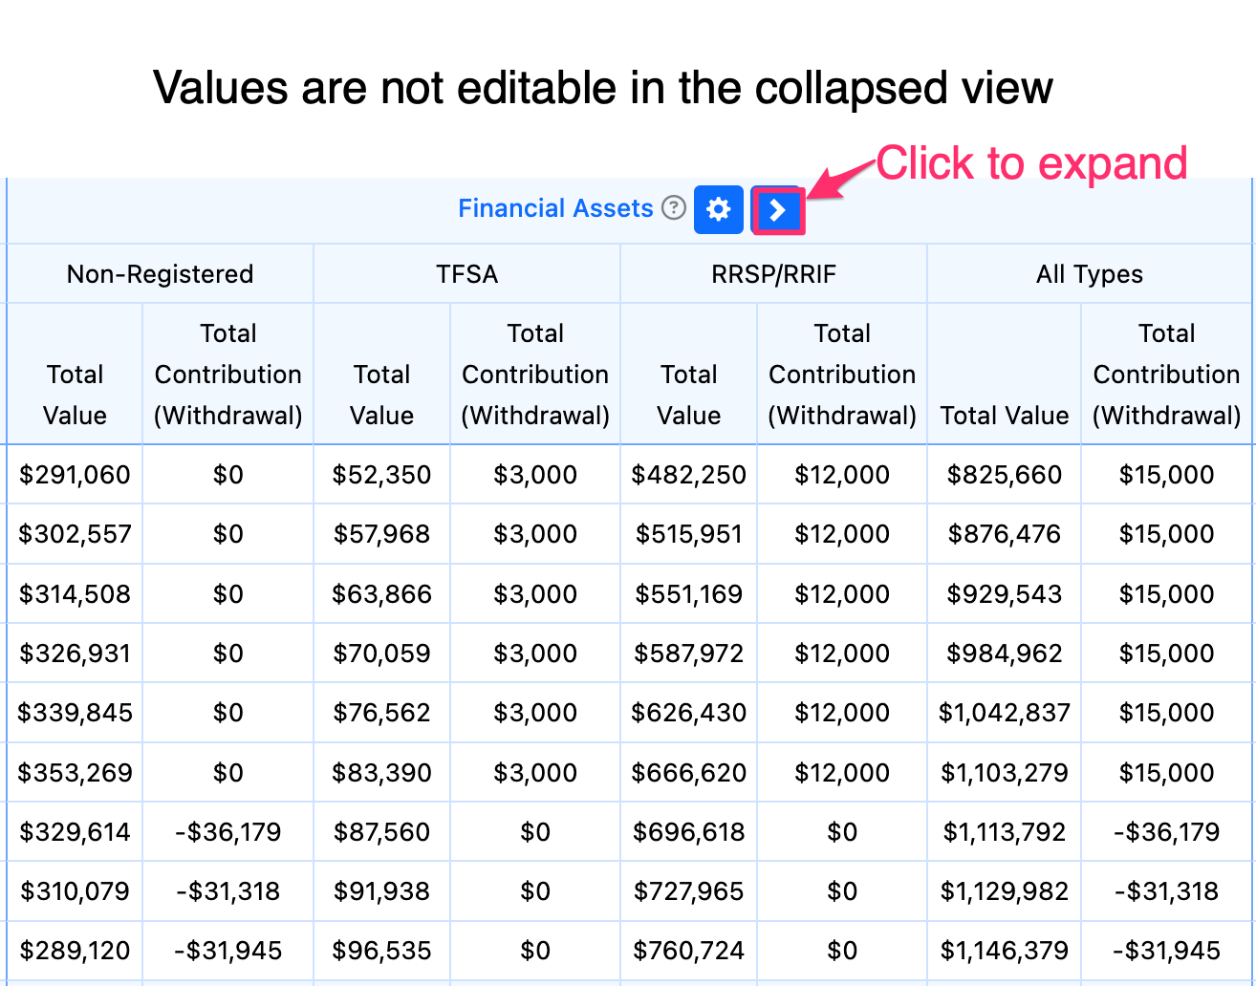Select the TFSA column group header
This screenshot has width=1256, height=986.
467,274
